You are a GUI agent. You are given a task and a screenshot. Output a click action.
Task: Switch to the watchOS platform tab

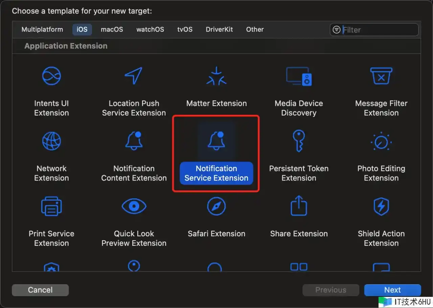point(150,29)
